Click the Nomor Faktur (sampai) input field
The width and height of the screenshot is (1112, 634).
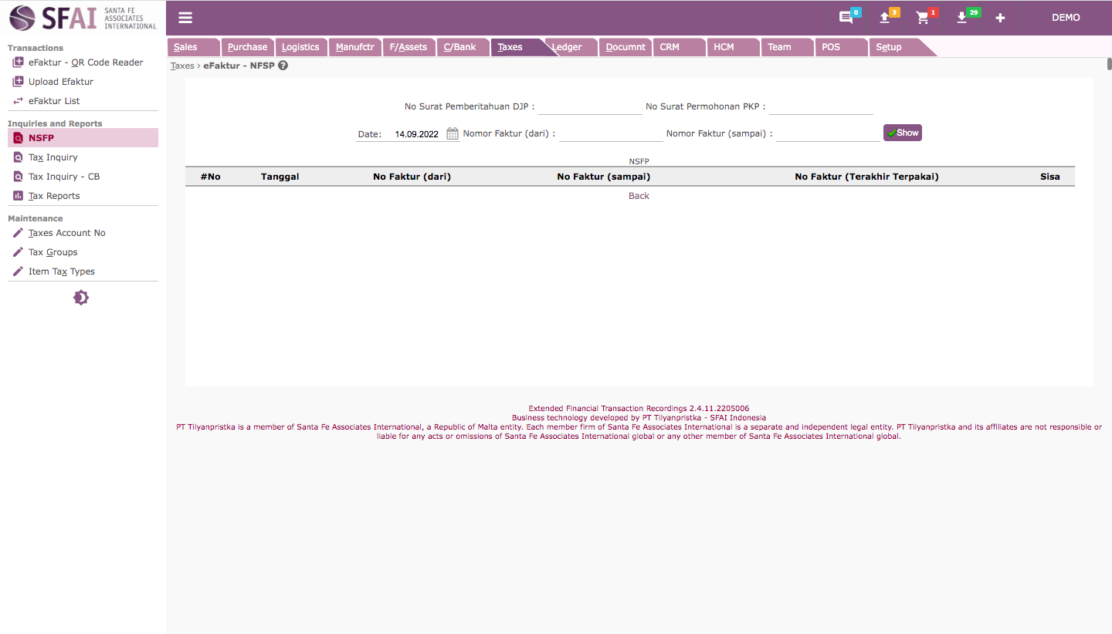pos(827,133)
